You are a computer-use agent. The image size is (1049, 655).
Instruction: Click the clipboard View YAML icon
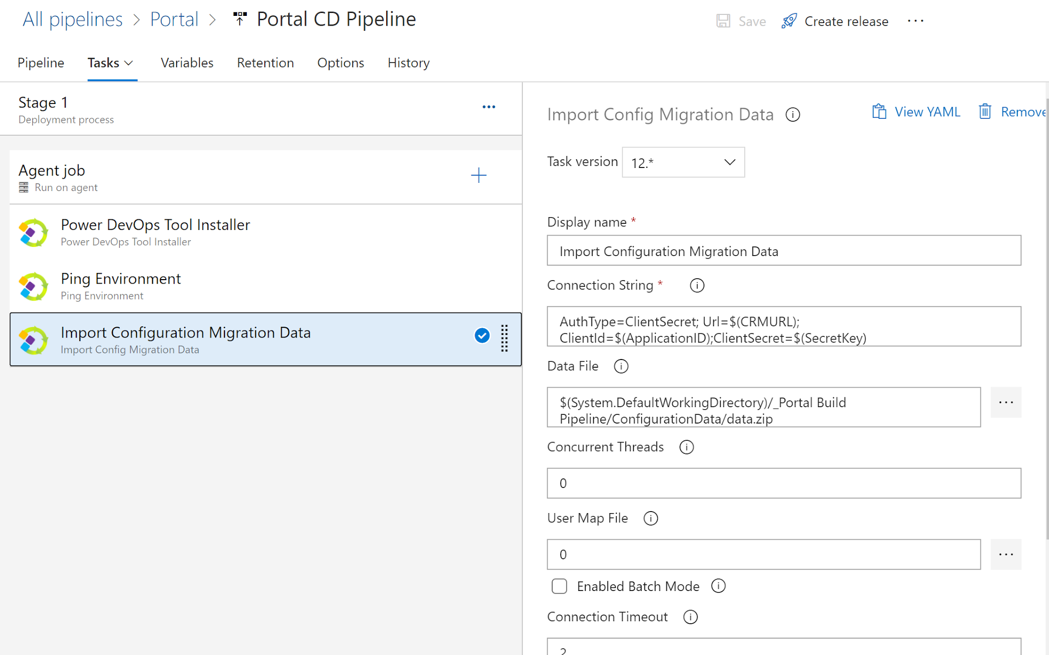click(x=879, y=112)
